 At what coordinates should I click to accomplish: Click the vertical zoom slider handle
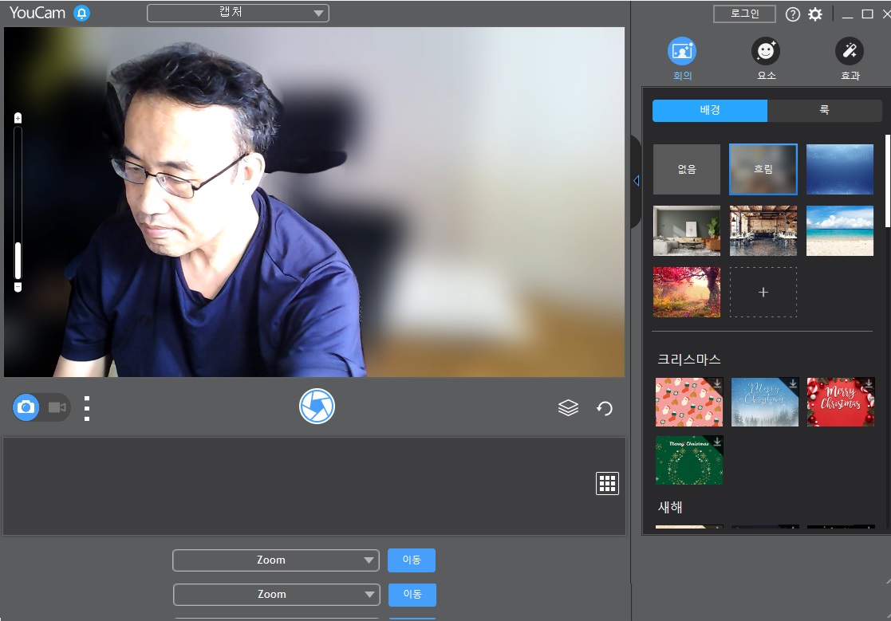coord(18,261)
